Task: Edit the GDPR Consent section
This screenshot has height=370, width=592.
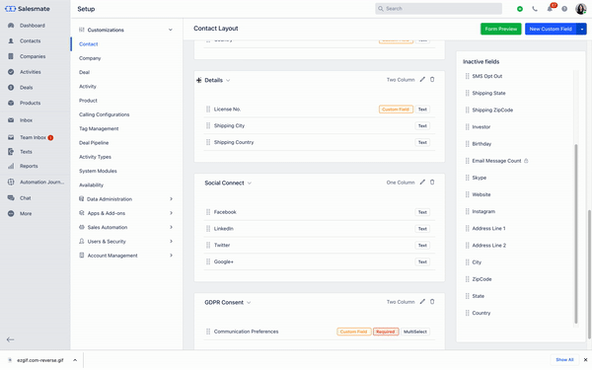Action: [x=422, y=302]
